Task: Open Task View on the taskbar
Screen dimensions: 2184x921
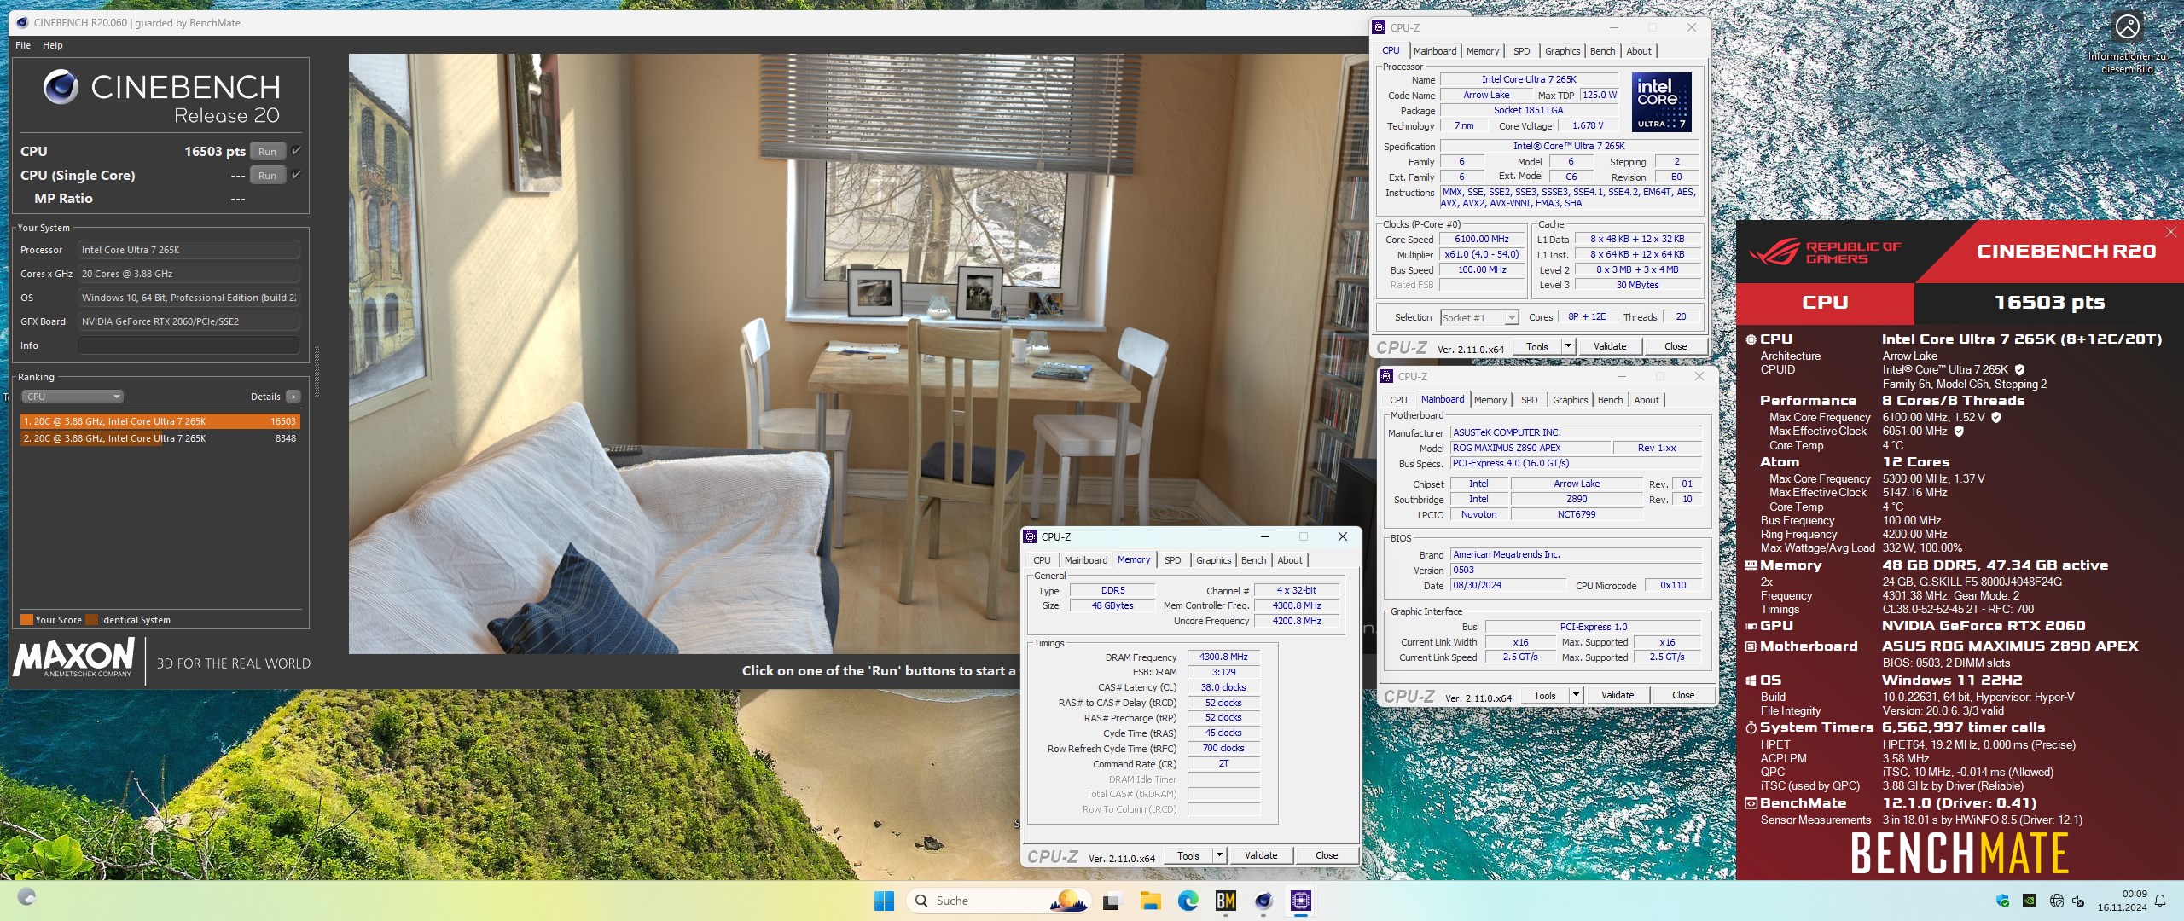Action: point(1111,901)
